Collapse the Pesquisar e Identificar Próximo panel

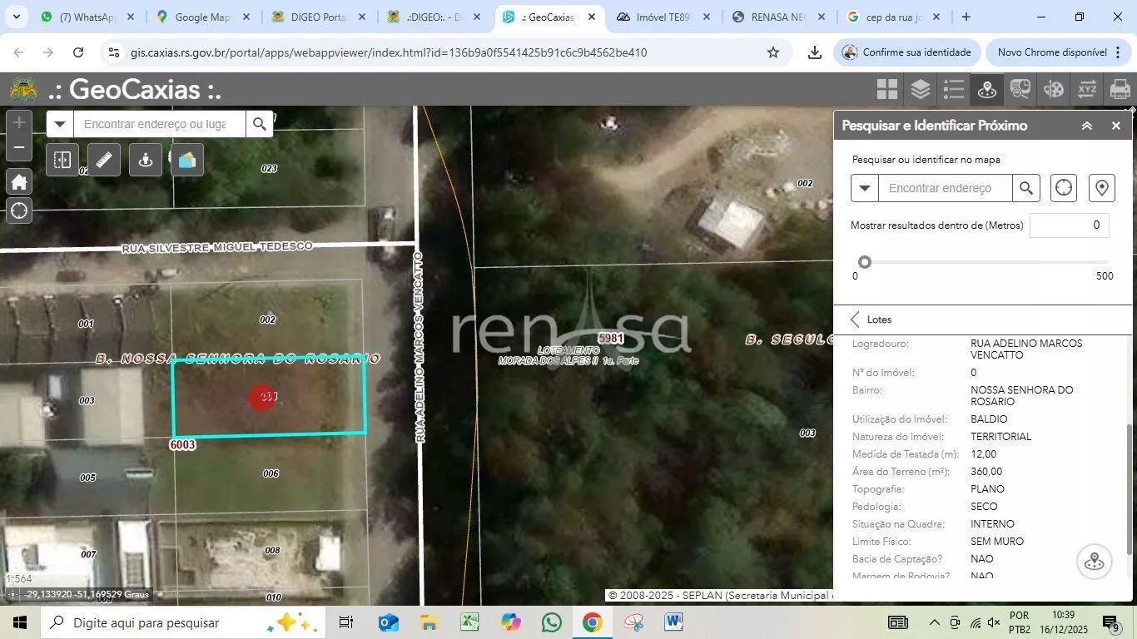[x=1087, y=126]
